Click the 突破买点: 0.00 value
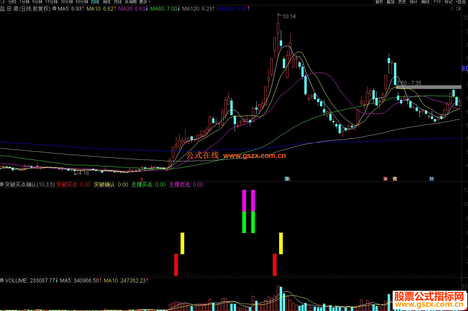 (73, 185)
